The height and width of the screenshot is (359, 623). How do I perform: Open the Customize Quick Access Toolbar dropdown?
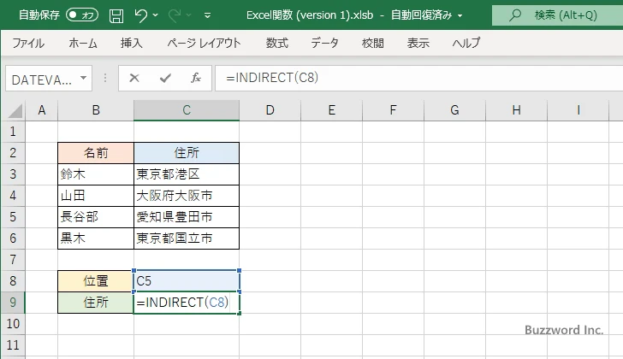tap(207, 15)
